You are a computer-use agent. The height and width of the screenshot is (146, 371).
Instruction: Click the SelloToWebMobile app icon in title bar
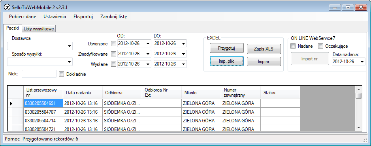pyautogui.click(x=8, y=7)
